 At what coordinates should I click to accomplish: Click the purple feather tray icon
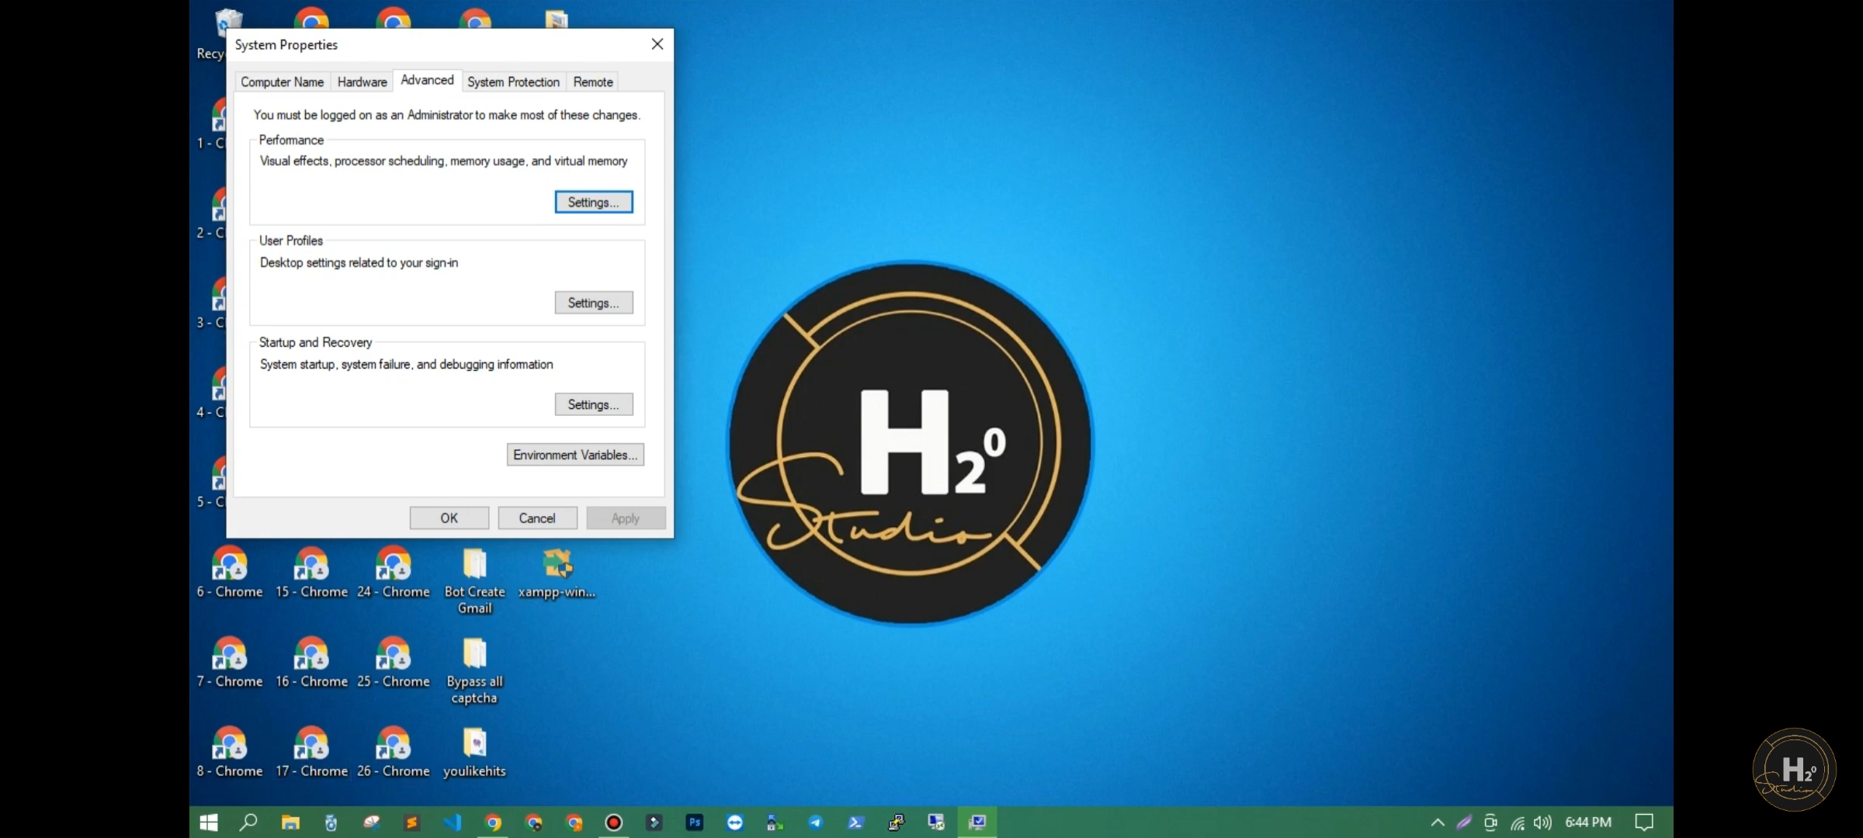[x=1464, y=822]
